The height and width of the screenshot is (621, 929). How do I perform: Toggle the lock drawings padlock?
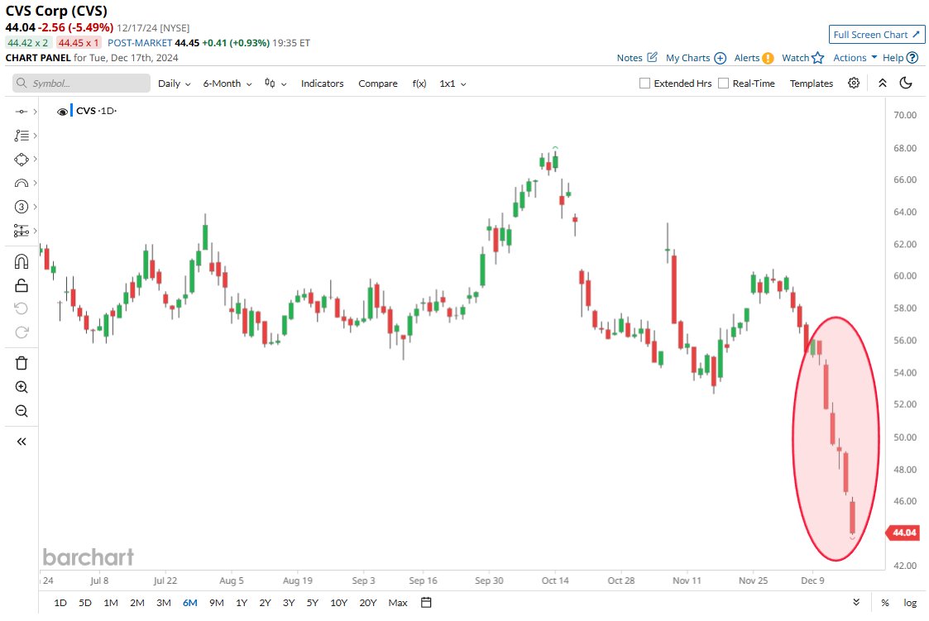22,285
